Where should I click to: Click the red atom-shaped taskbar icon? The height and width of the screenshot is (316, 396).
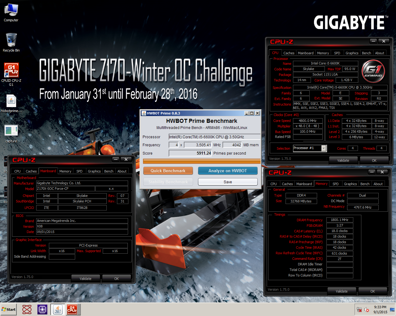point(27,310)
